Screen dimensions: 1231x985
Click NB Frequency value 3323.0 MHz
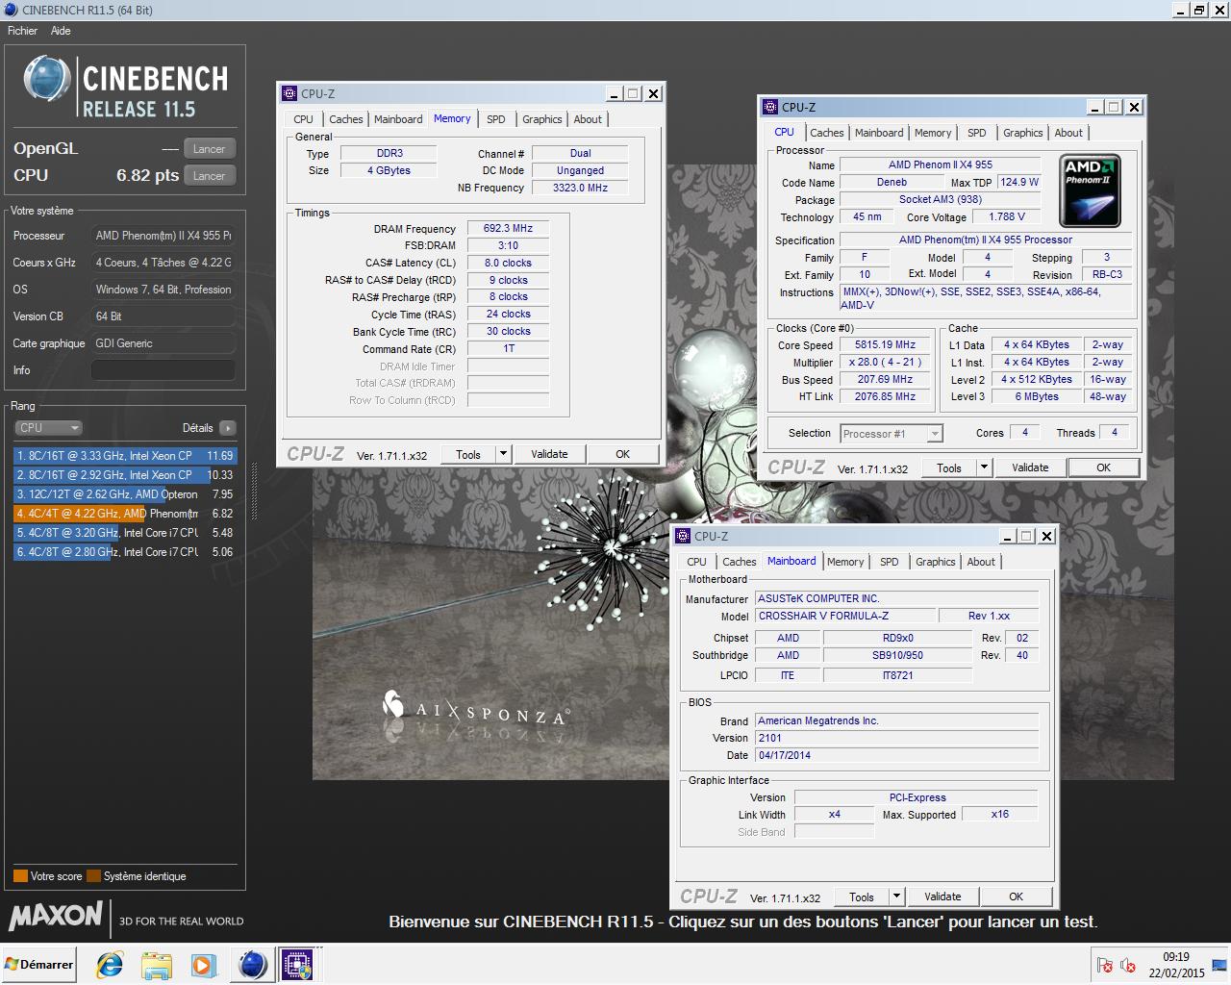click(580, 189)
